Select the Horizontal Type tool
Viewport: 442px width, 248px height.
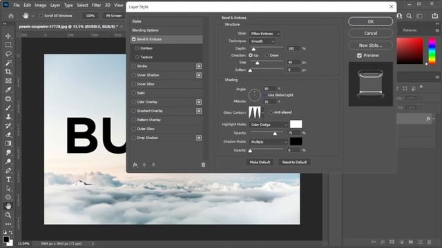tap(8, 179)
